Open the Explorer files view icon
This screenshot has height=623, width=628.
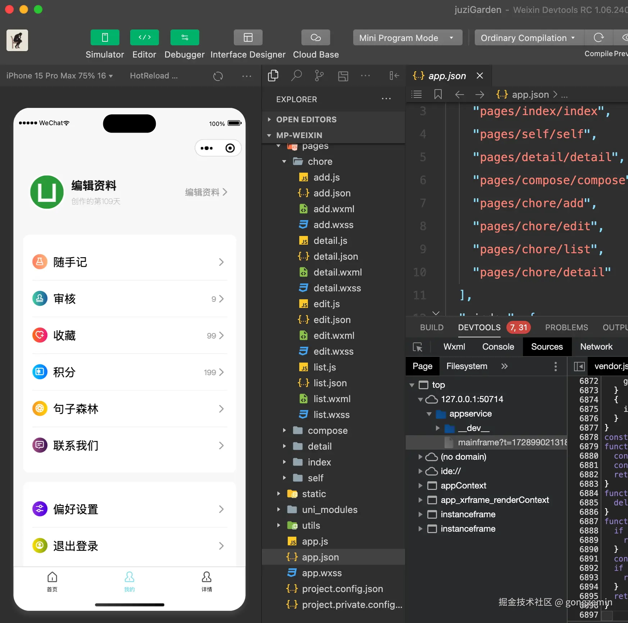[273, 76]
